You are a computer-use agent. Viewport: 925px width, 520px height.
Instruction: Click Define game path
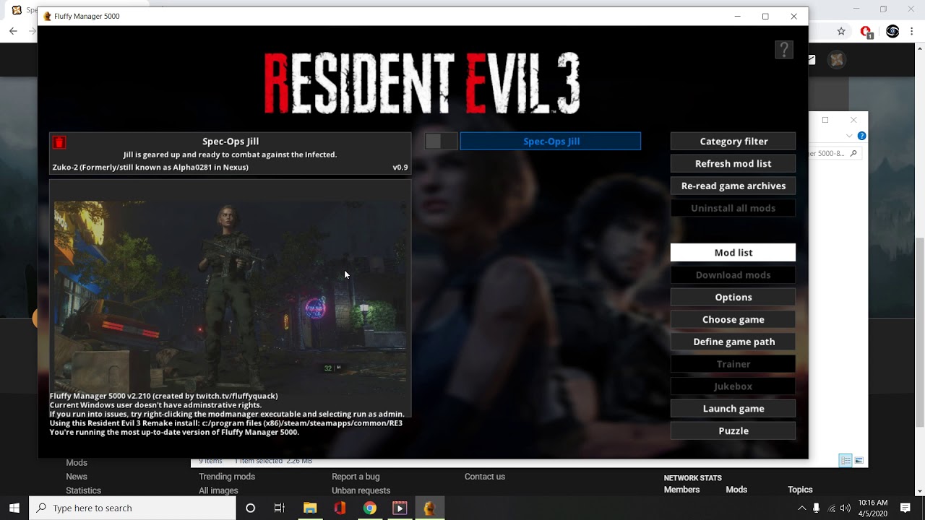pos(733,342)
